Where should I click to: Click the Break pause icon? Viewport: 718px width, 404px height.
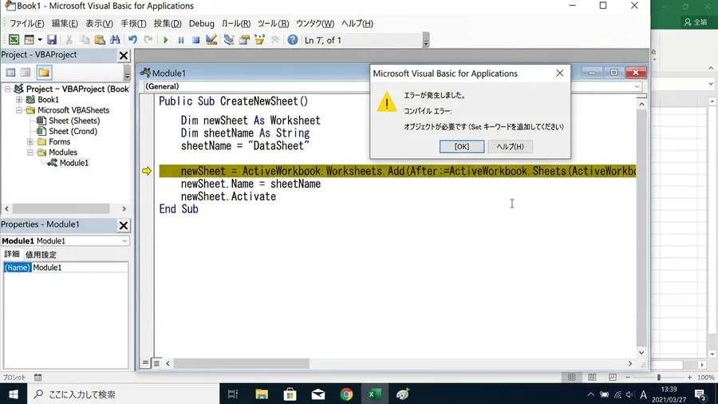[x=181, y=40]
